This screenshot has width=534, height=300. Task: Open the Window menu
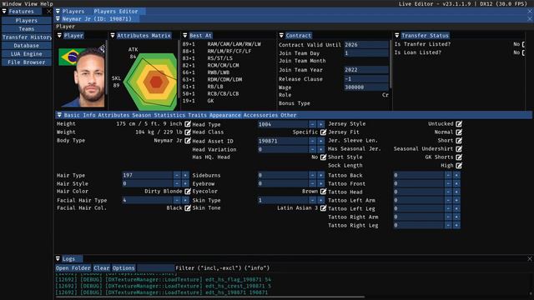pos(12,3)
